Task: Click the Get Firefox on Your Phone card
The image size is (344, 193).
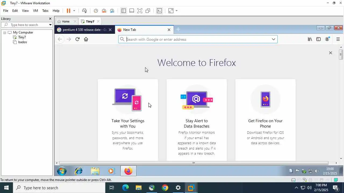Action: [266, 120]
